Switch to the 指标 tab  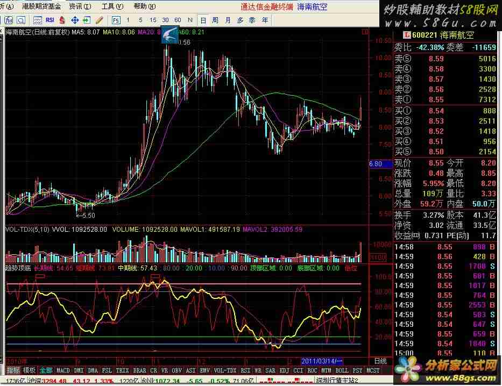pos(13,370)
